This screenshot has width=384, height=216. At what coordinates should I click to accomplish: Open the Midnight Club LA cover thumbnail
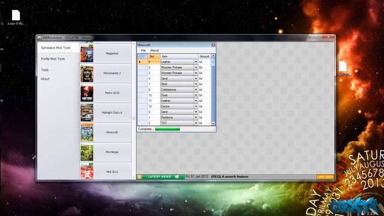[x=86, y=113]
